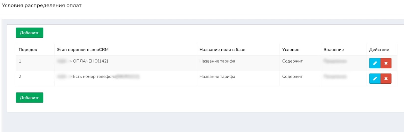This screenshot has height=132, width=404.
Task: Click the Порядок column header
Action: tap(28, 50)
